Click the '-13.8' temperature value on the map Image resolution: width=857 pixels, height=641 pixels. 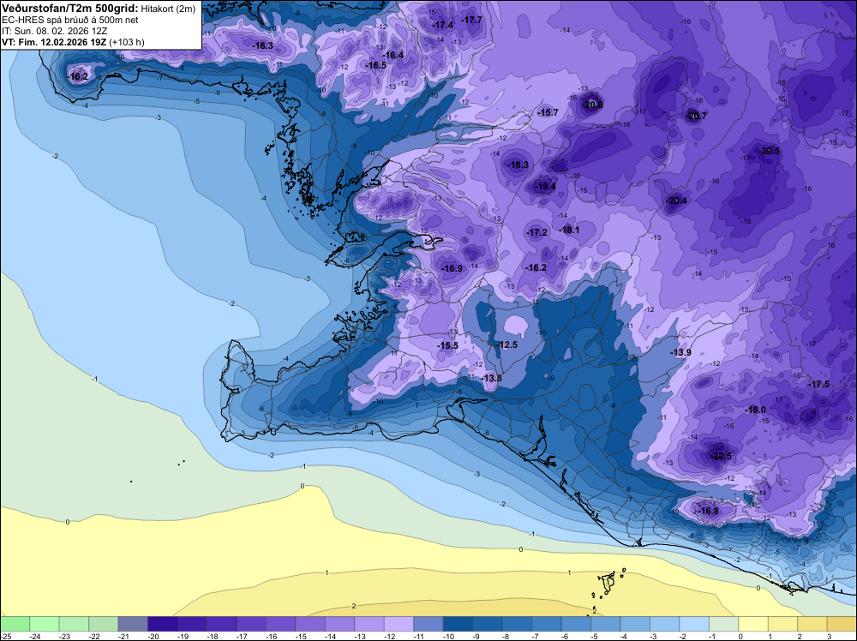point(491,378)
